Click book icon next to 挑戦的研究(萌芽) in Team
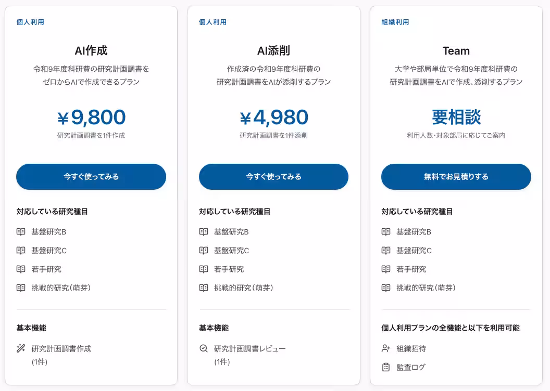Viewport: 550px width, 391px height. 386,288
